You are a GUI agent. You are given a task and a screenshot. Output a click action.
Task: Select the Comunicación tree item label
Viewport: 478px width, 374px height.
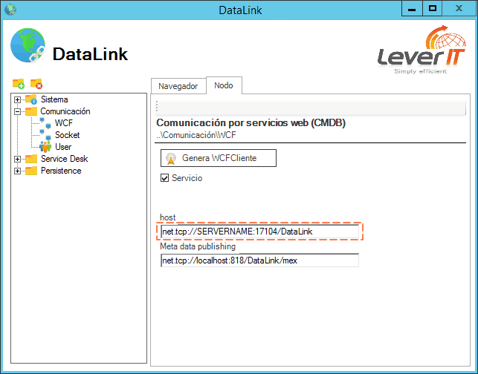tap(65, 111)
